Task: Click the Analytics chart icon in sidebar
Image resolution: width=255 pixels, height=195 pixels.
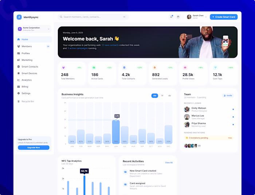Action: point(19,80)
